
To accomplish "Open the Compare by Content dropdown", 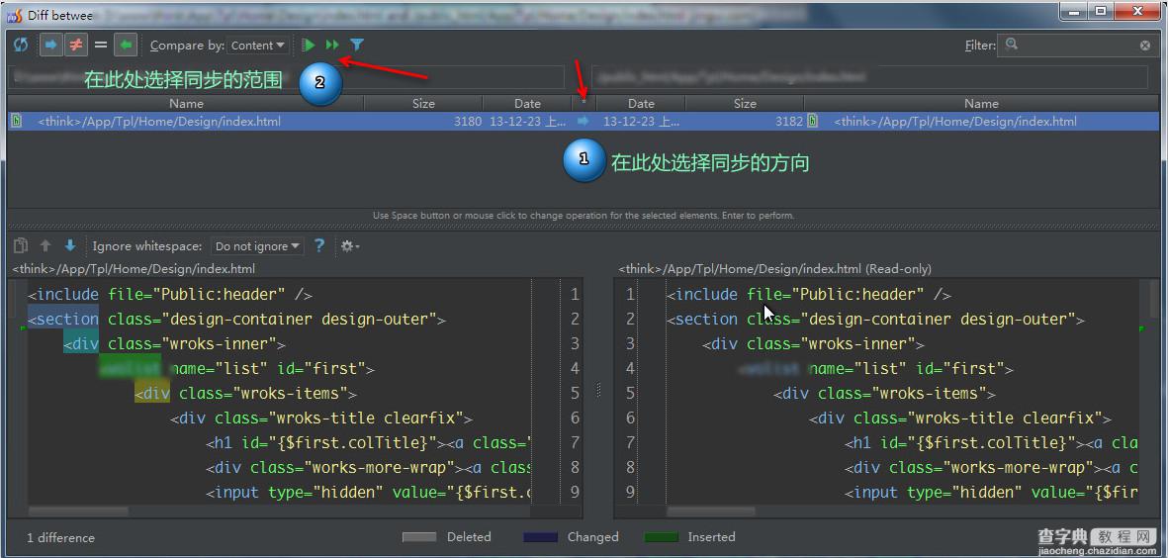I will [258, 46].
